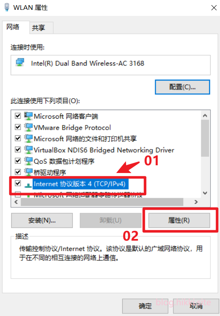Toggle the VMware Bridge Protocol checkbox
220x316 pixels.
[18, 127]
